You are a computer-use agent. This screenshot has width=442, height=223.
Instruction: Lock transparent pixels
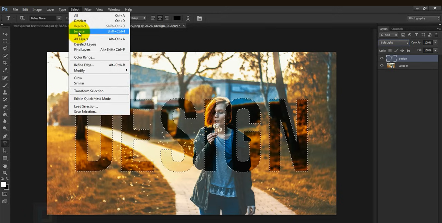tap(390, 50)
